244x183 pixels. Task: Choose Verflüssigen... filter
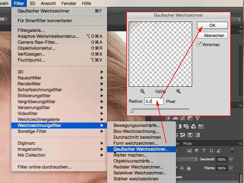coord(59,54)
